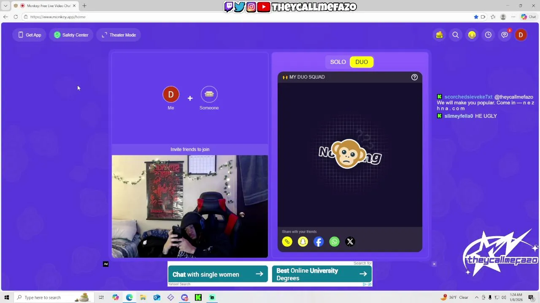This screenshot has width=540, height=303.
Task: Close the ad banner with the x
Action: pos(434,264)
